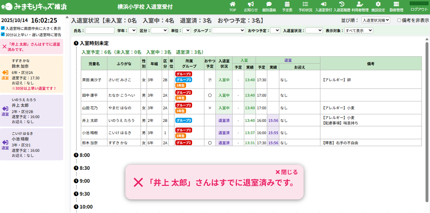Open 入退室履歴 history icon
The width and height of the screenshot is (430, 213).
(x=342, y=4)
